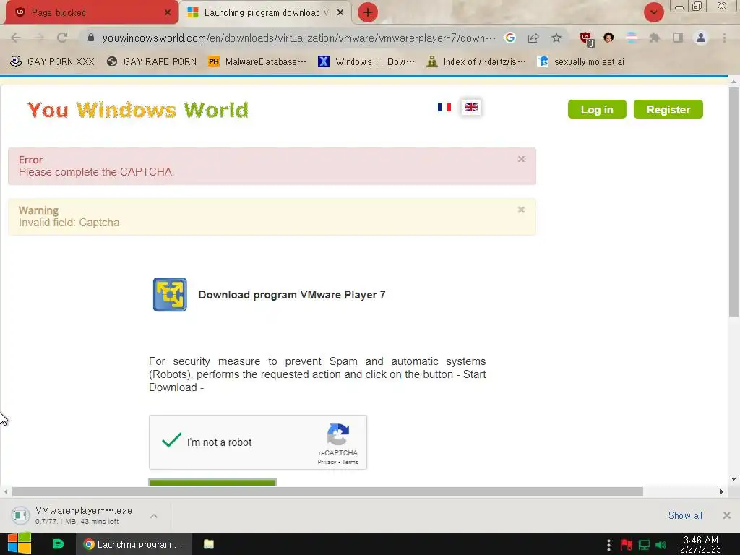The image size is (740, 555).
Task: Close the Page blocked tab
Action: point(168,12)
